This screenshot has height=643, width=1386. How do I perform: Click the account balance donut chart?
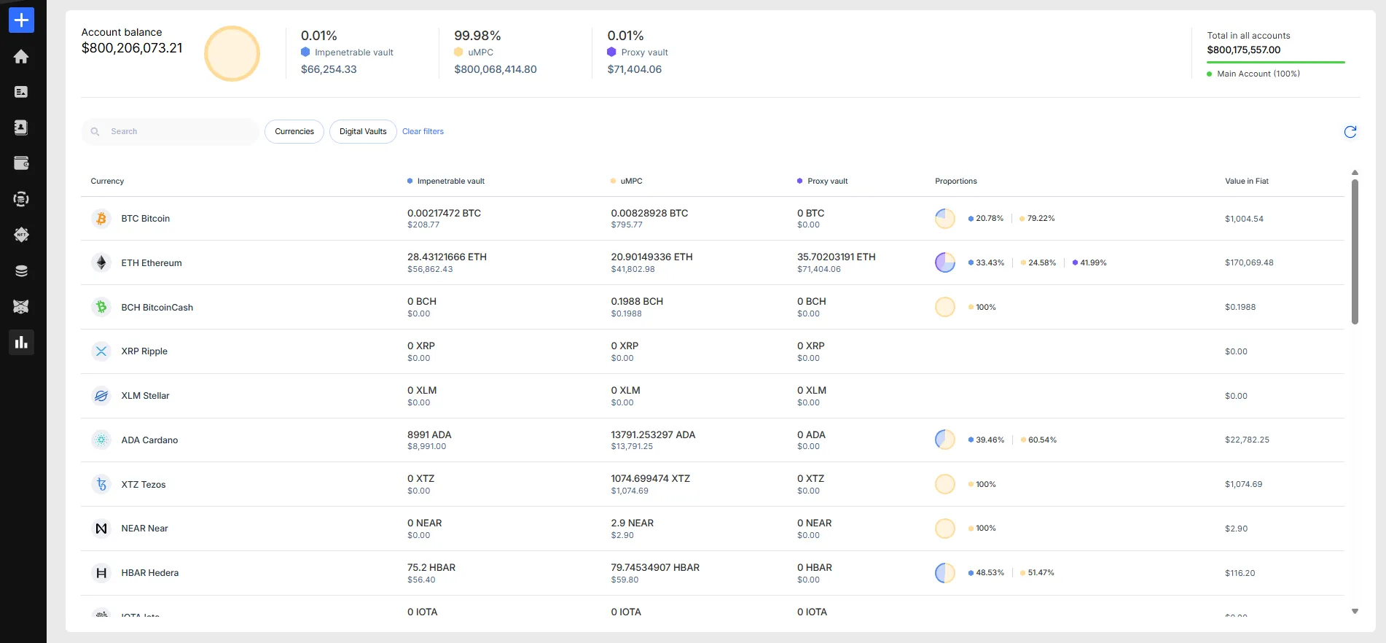232,53
